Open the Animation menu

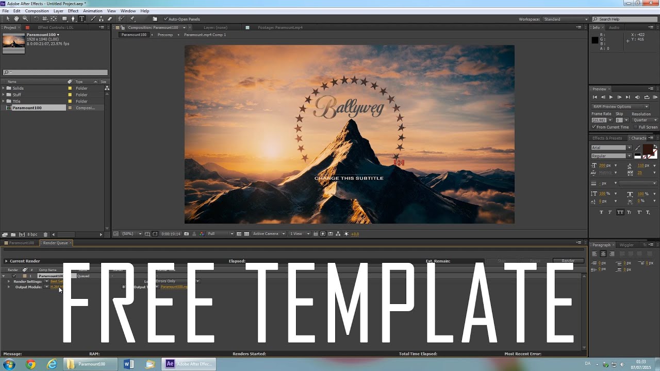(x=93, y=11)
